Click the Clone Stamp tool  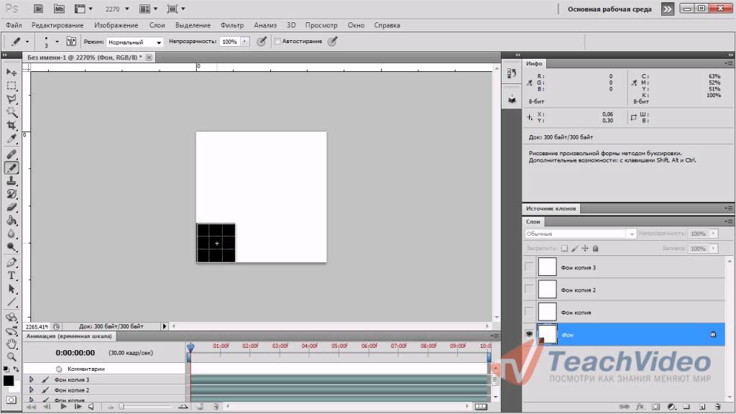pos(11,180)
